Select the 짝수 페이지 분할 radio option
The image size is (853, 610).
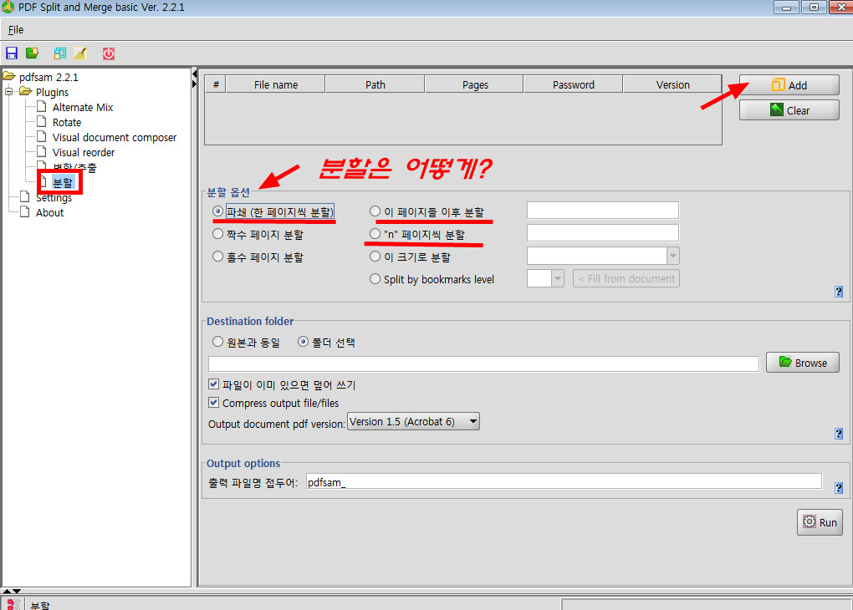point(218,235)
